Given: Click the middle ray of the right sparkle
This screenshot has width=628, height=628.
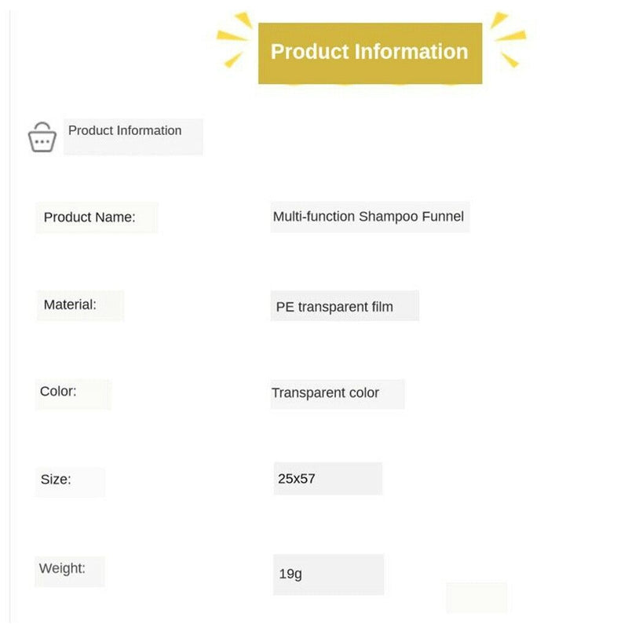Looking at the screenshot, I should (x=510, y=35).
